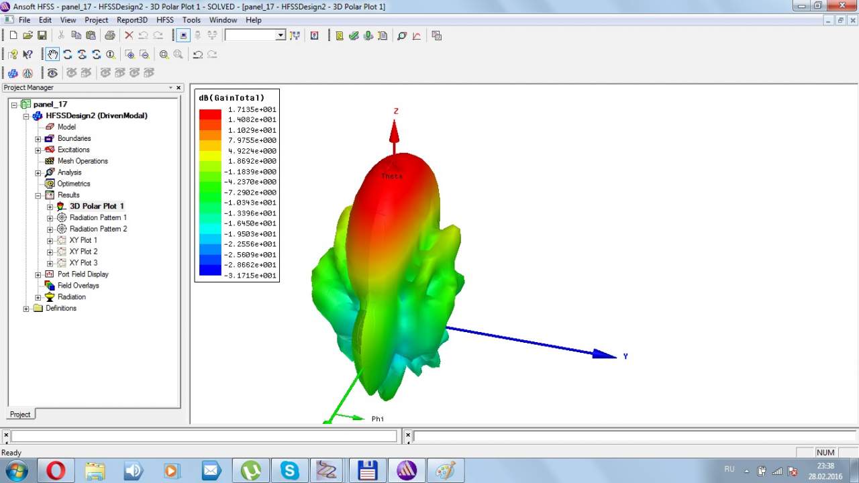Click the Validate green checkmark icon
This screenshot has width=859, height=483.
354,36
